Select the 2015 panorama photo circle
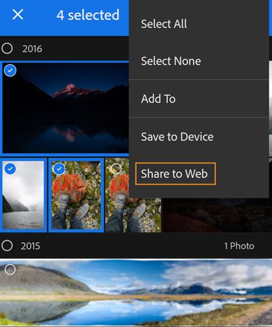 10,270
